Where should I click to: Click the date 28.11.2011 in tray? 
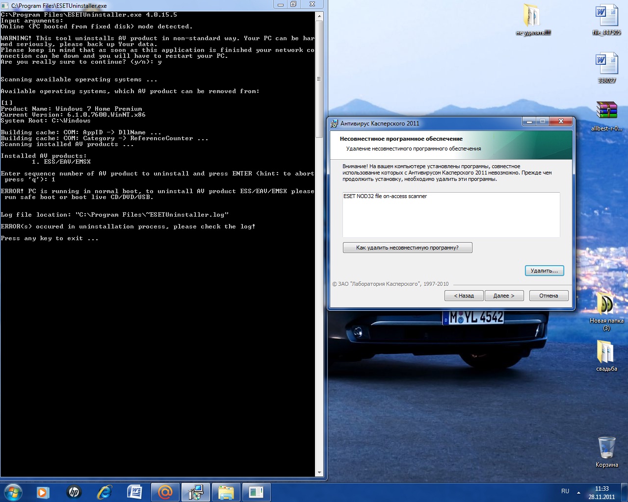pos(602,497)
